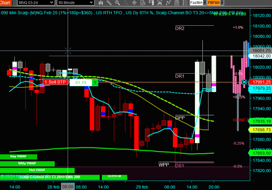The image size is (272, 190).
Task: Click the red 1 Sell STP order label
Action: pos(56,82)
